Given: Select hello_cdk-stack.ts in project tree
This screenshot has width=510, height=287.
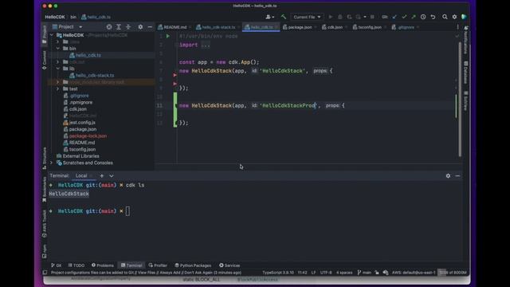Looking at the screenshot, I should (x=95, y=76).
